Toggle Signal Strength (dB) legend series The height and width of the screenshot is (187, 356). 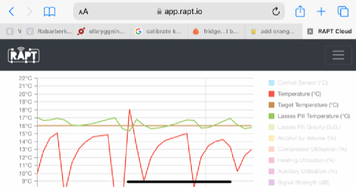coord(299,182)
